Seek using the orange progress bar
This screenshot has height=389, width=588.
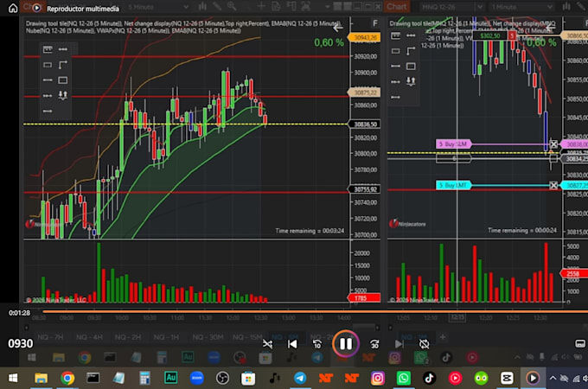[315, 311]
